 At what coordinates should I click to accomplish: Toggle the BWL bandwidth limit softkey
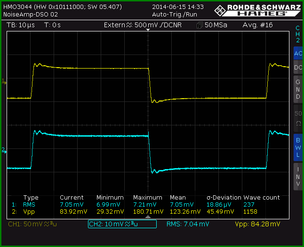(x=298, y=147)
